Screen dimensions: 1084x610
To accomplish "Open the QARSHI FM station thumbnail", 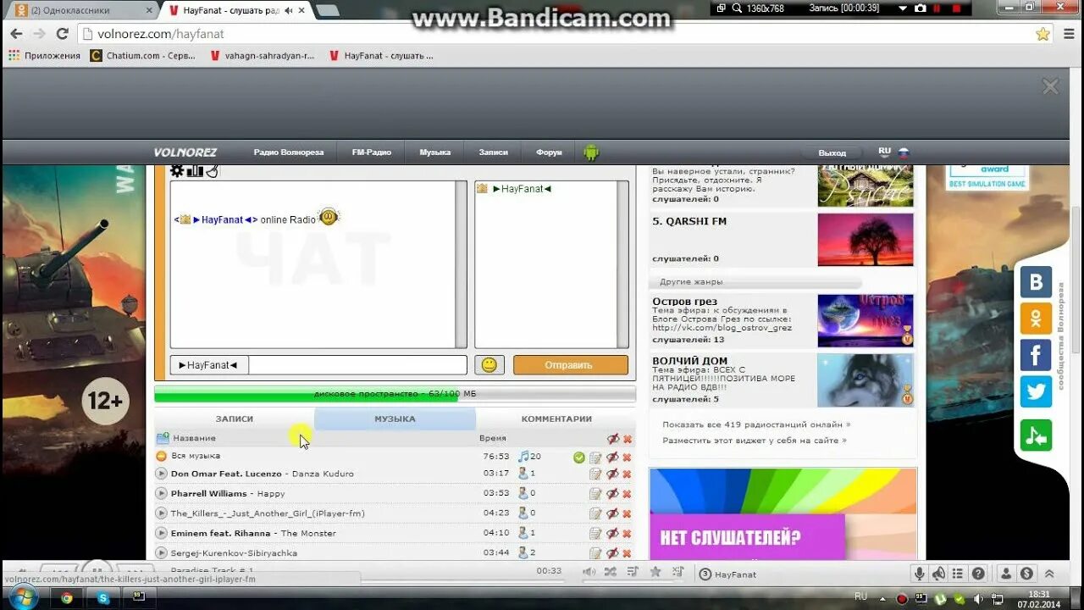I will [x=866, y=240].
